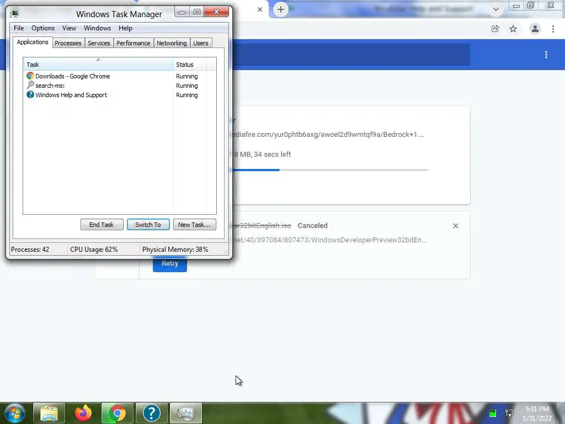
Task: Open Windows Explorer from the taskbar
Action: pyautogui.click(x=49, y=413)
